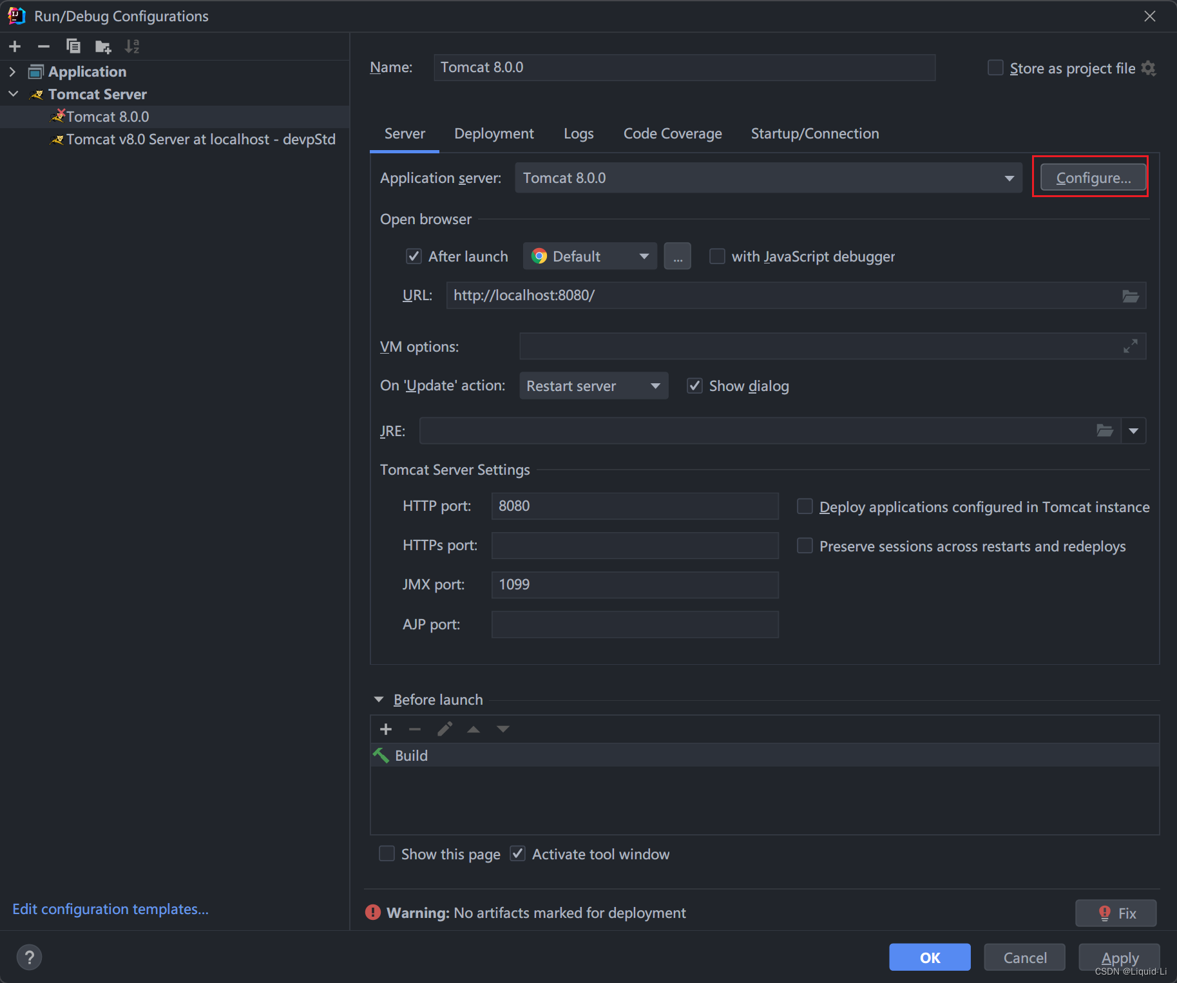
Task: Enable Show this page checkbox
Action: click(x=387, y=854)
